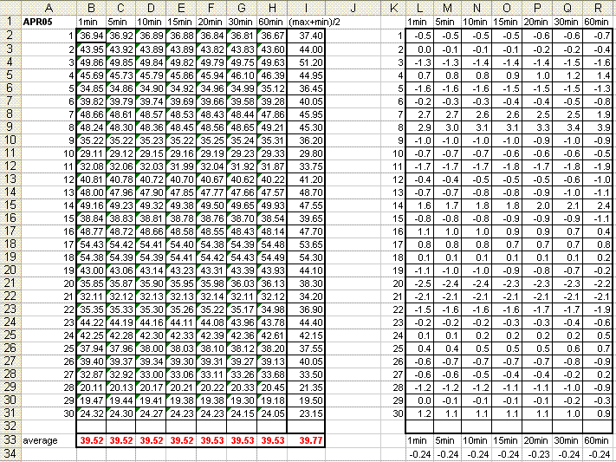The width and height of the screenshot is (616, 462).
Task: Click cell with value 38.54
Action: click(272, 218)
